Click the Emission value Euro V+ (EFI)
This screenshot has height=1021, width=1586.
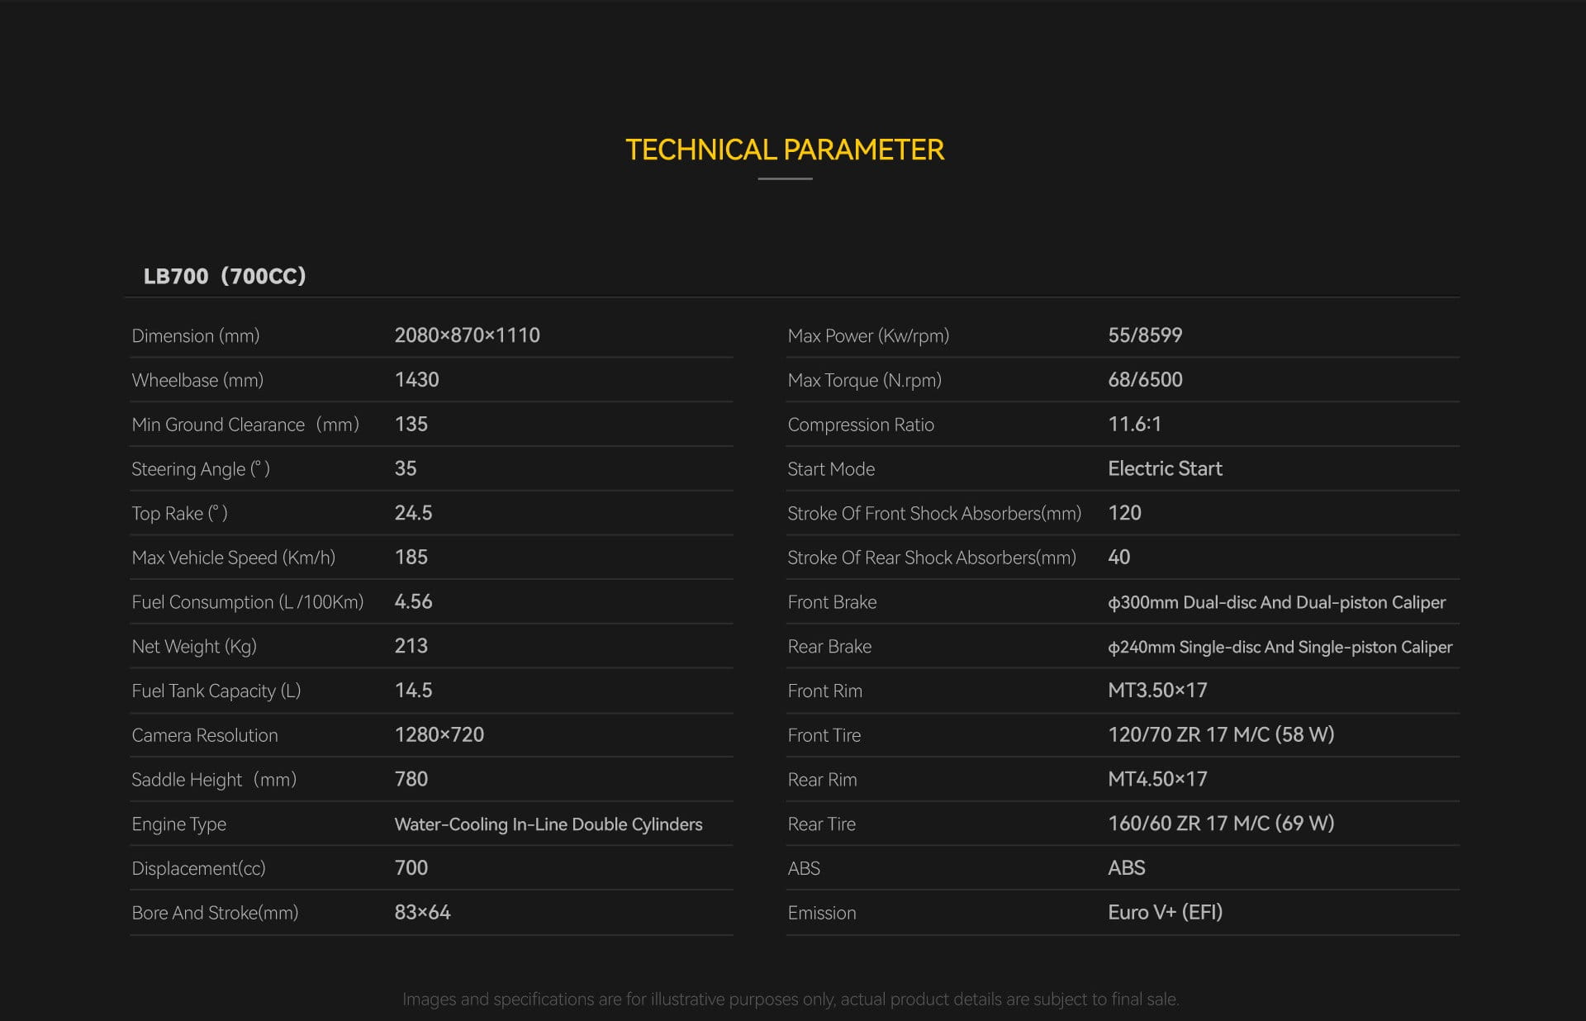[x=1164, y=912]
